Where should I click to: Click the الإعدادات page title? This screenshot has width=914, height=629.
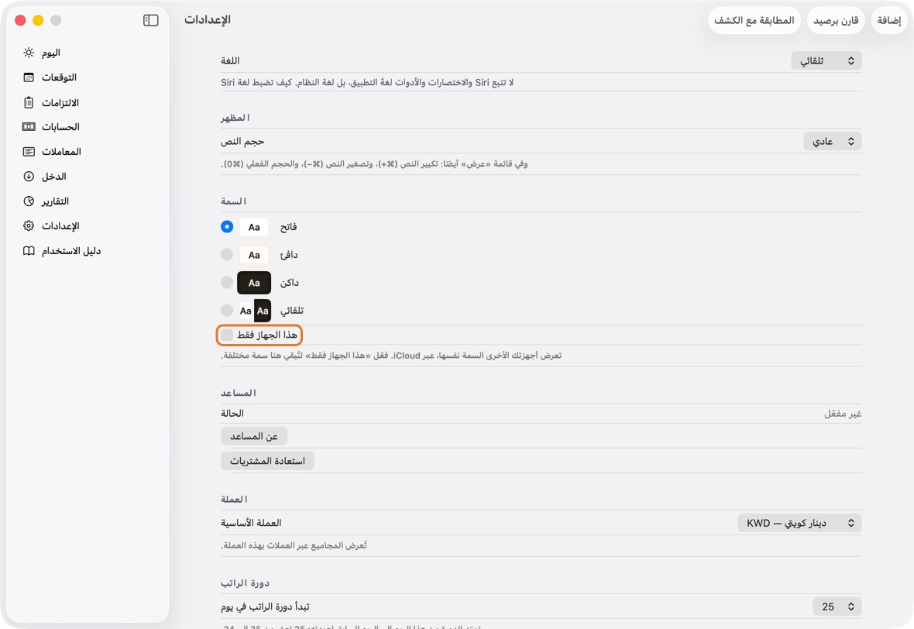(x=208, y=20)
